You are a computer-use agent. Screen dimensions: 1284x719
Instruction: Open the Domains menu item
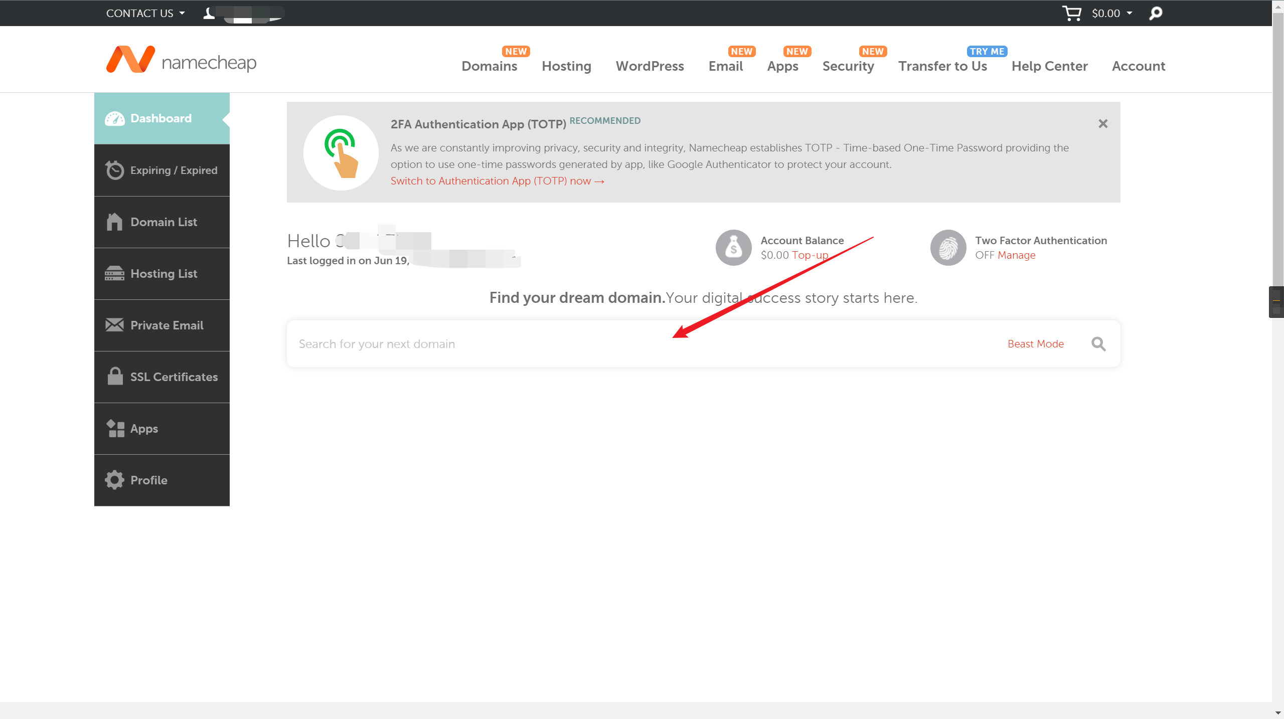(490, 66)
